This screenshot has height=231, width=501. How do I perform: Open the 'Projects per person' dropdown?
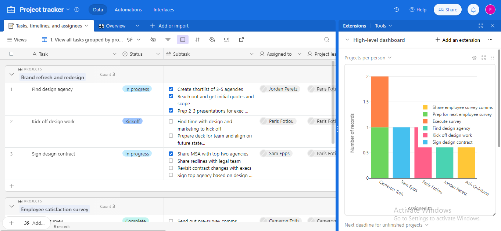(368, 58)
